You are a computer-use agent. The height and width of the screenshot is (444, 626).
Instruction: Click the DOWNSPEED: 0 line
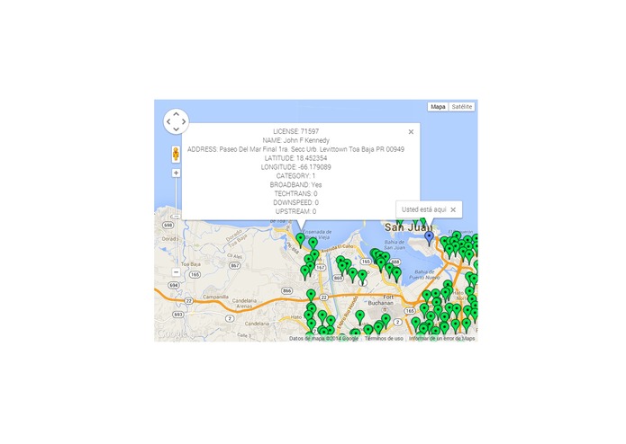(295, 203)
